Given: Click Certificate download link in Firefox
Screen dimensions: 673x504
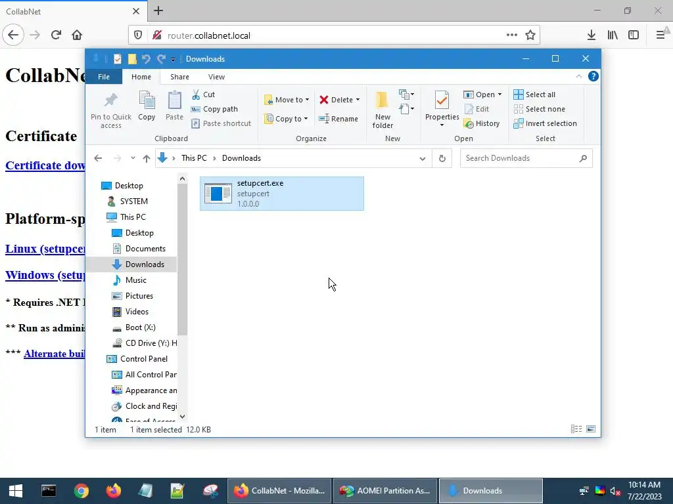Looking at the screenshot, I should tap(45, 165).
